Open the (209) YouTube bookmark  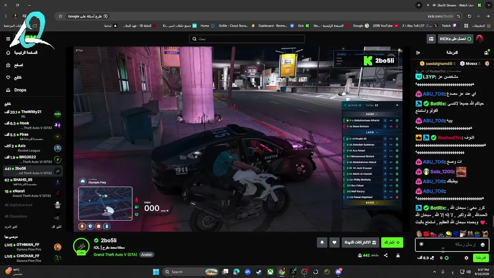[385, 26]
